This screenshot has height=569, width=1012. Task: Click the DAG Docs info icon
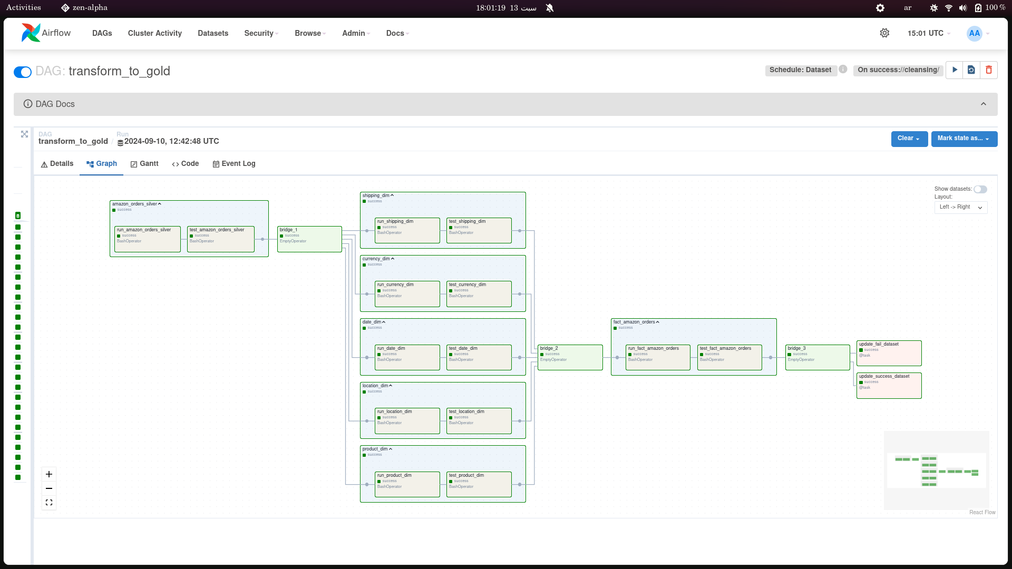click(27, 104)
